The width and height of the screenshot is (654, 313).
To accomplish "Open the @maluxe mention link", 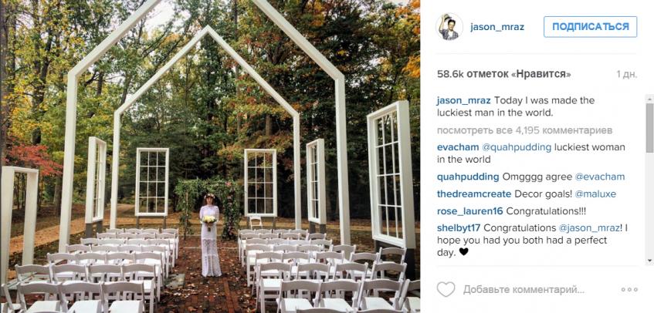I will click(590, 194).
